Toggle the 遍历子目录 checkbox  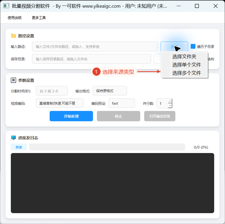[193, 47]
